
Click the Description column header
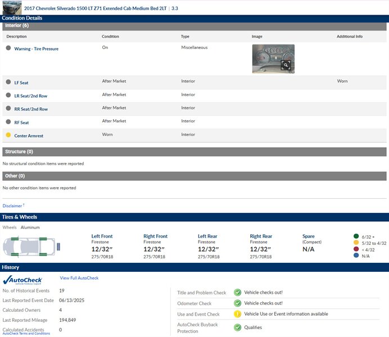[x=16, y=37]
